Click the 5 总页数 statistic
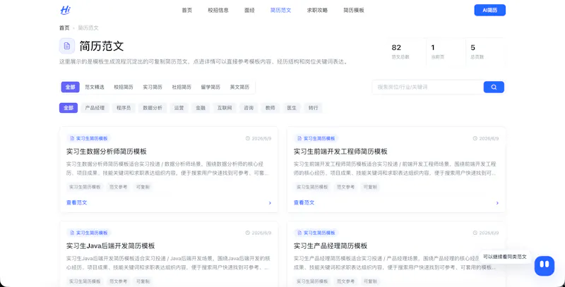Viewport: 565px width, 287px height. [x=484, y=51]
